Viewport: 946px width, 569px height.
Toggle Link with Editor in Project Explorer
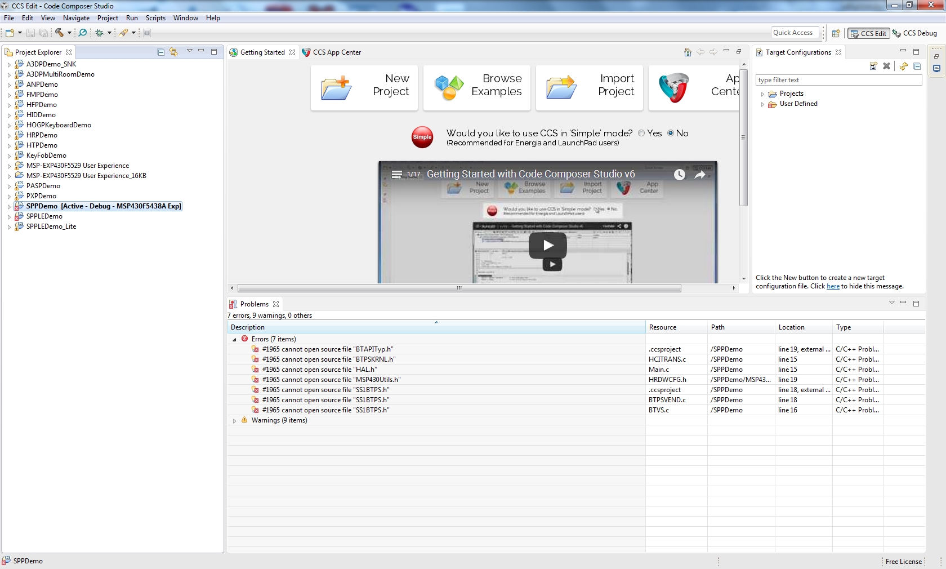coord(174,52)
